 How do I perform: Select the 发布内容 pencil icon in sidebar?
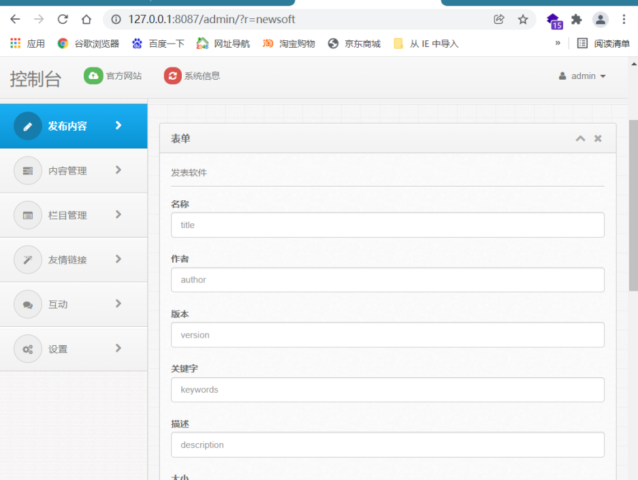(x=27, y=125)
